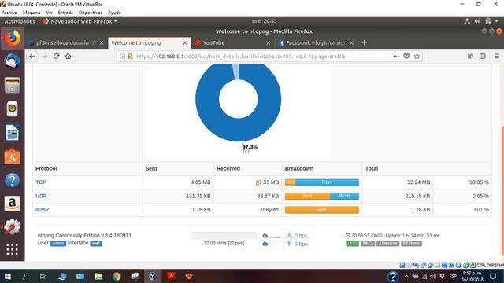Open VirtualBox Máquina menu
504x283 pixels.
point(31,13)
